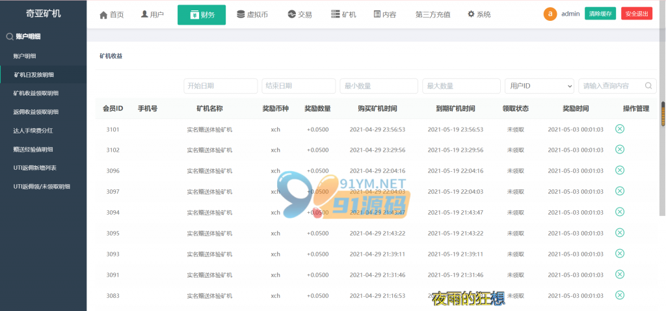Open the 内容 menu
This screenshot has width=666, height=311.
(385, 14)
